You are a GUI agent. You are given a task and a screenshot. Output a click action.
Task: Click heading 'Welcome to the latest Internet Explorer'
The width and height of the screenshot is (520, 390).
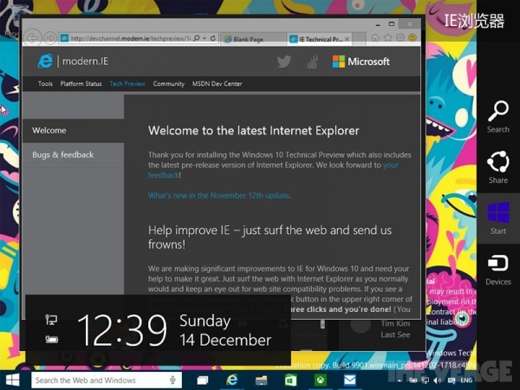click(x=253, y=131)
